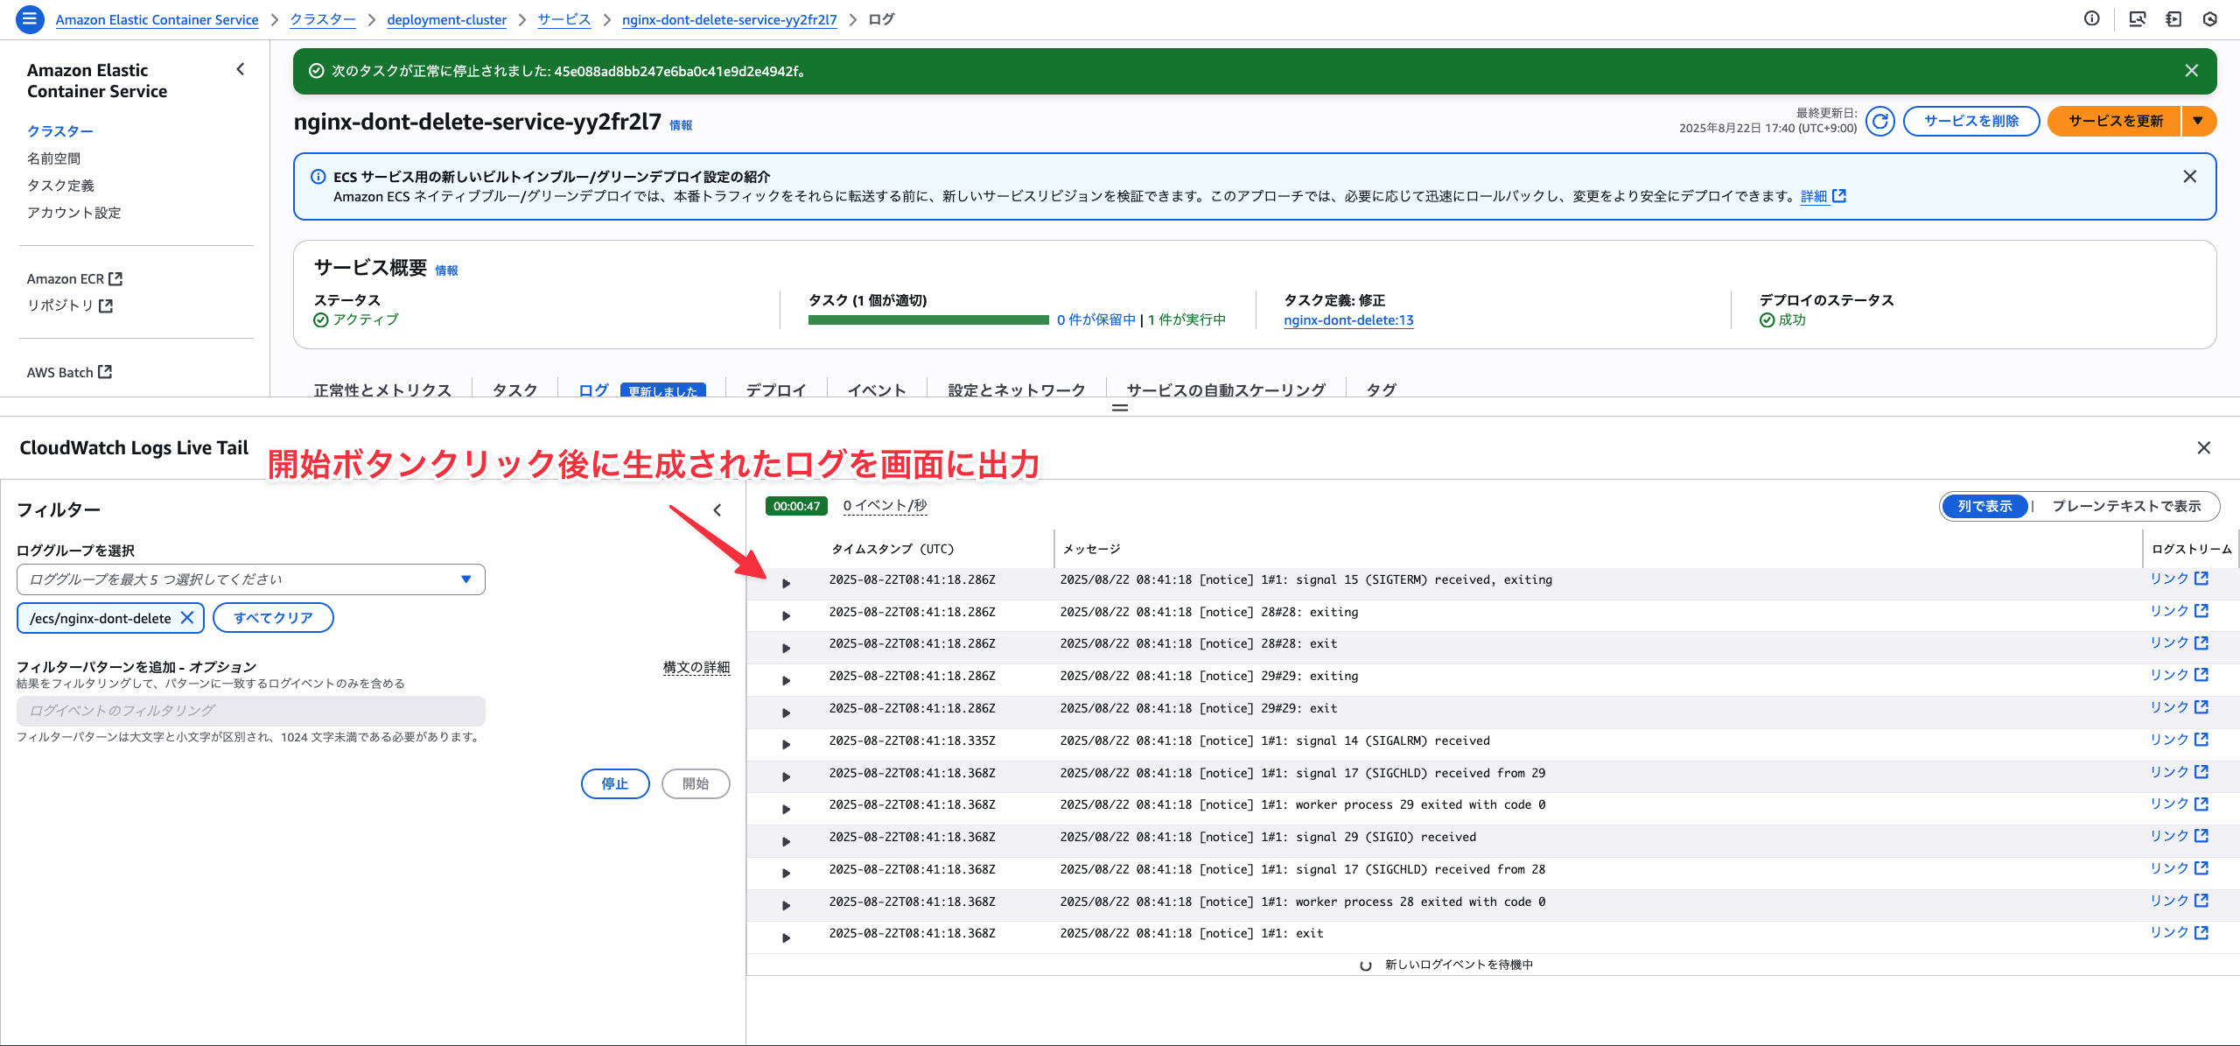
Task: Collapse the フィルター panel with chevron
Action: coord(717,509)
